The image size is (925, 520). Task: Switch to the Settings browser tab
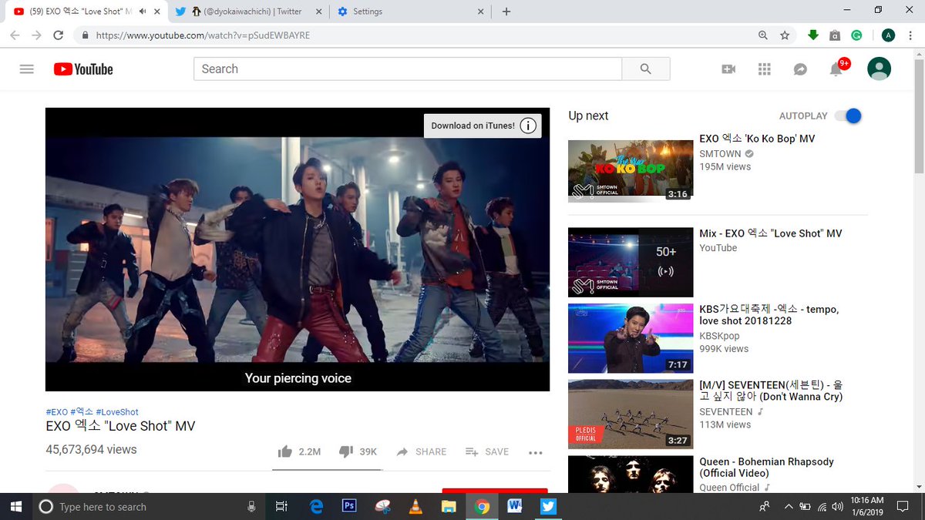(x=409, y=12)
